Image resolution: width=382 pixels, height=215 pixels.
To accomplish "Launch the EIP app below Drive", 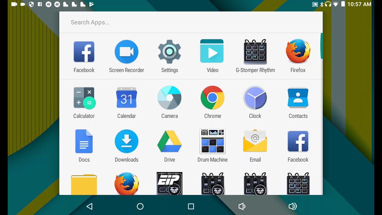I will coord(170,184).
